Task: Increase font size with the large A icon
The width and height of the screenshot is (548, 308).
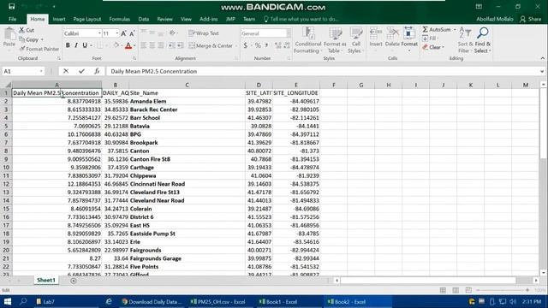Action: tap(123, 33)
